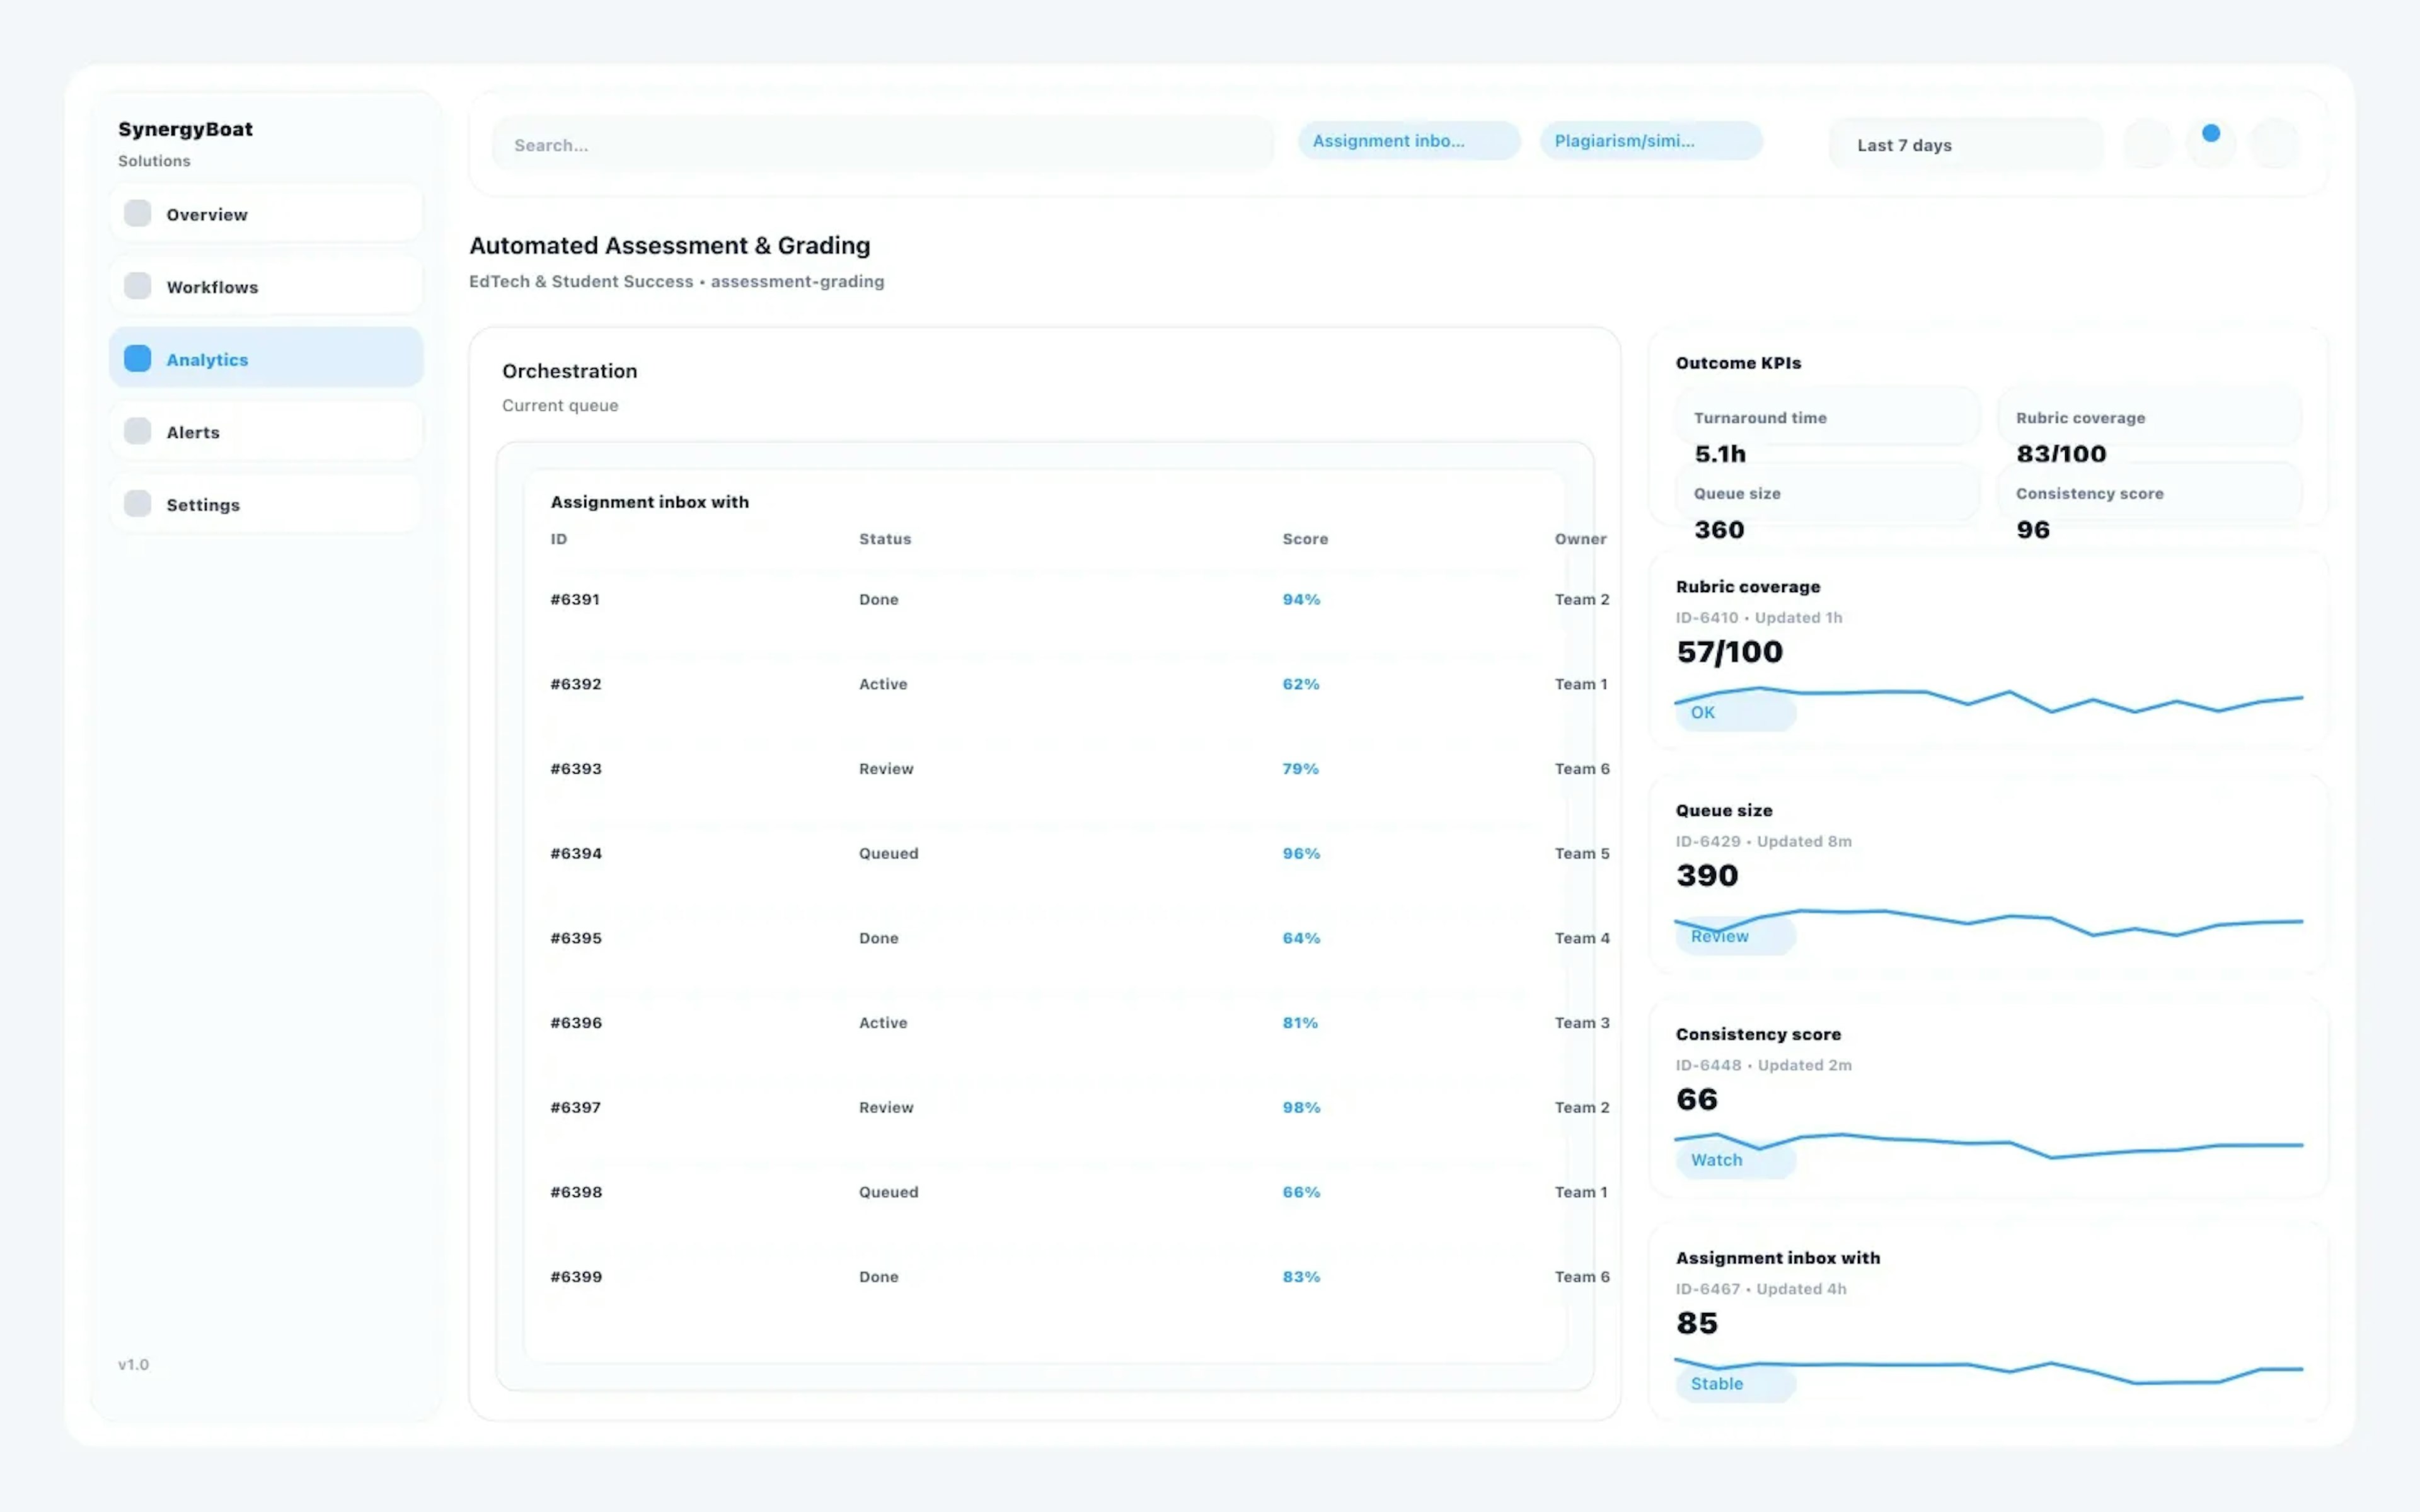
Task: Open the 94% score link for #6391
Action: [1301, 599]
